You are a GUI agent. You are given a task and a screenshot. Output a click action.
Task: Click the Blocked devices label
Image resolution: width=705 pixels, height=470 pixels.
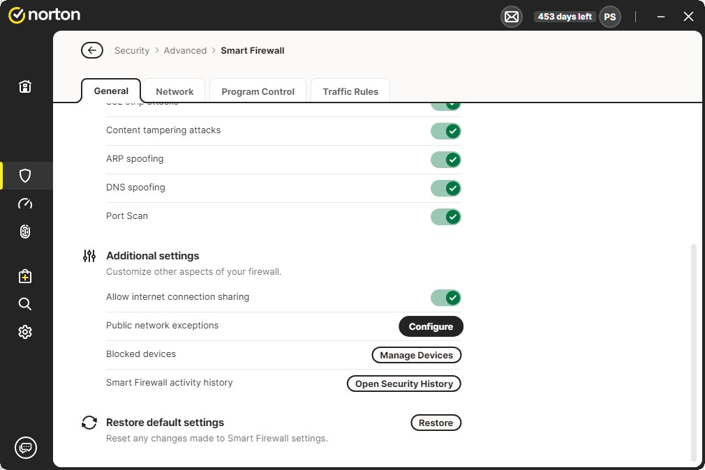[141, 354]
